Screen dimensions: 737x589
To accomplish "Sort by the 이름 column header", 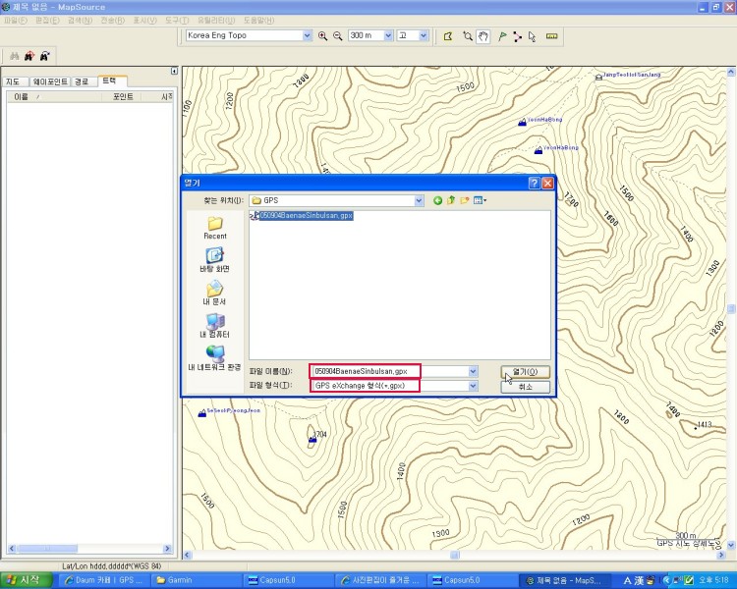I will (54, 97).
